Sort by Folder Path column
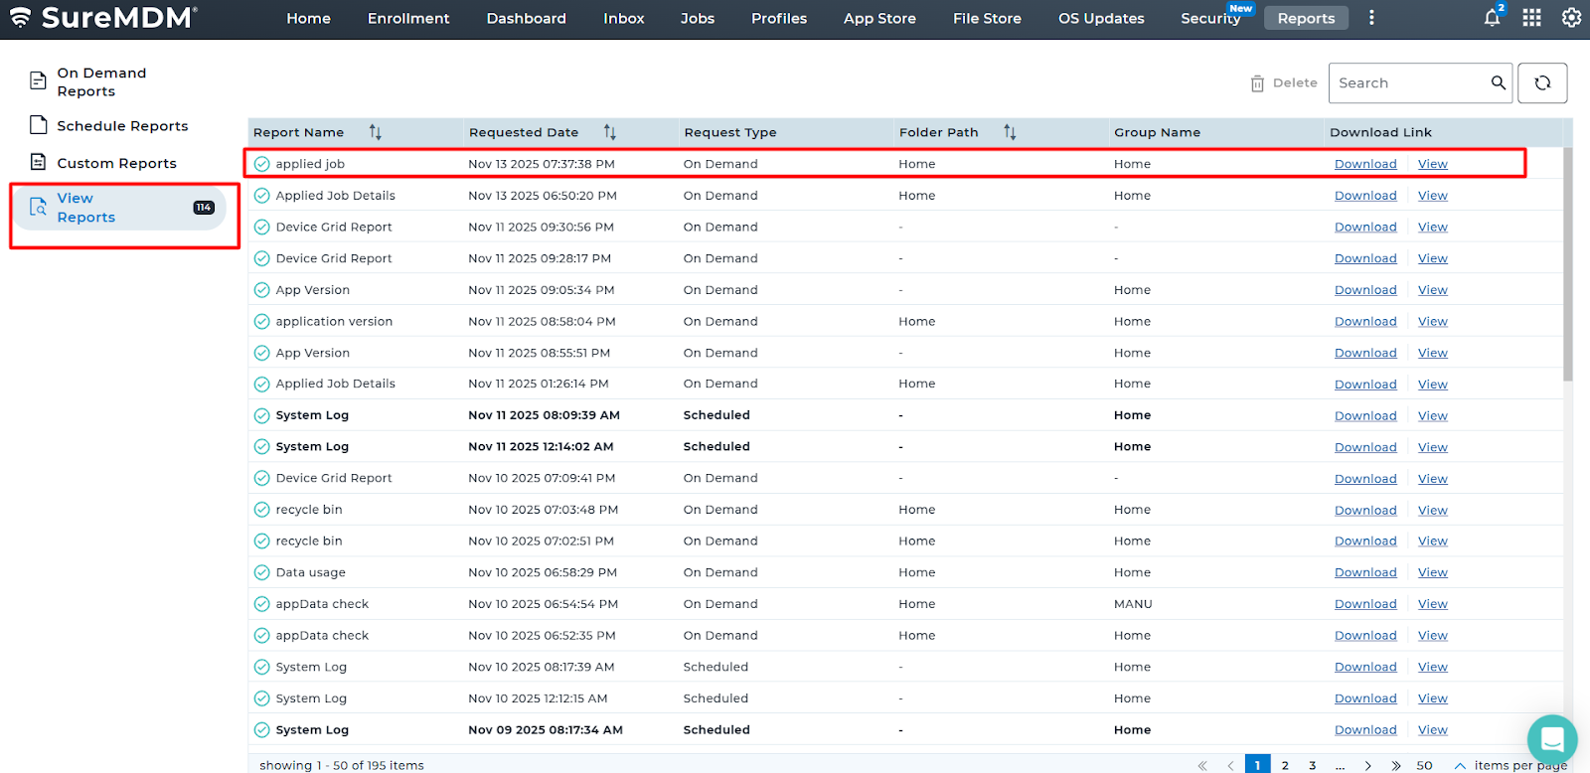The image size is (1590, 773). [x=1010, y=132]
